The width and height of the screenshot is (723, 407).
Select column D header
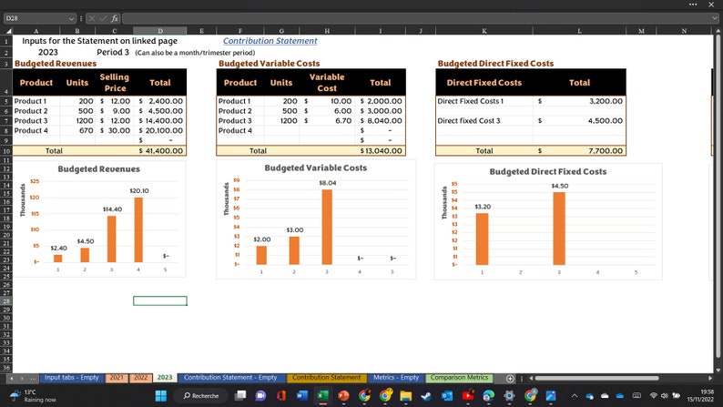pyautogui.click(x=160, y=31)
